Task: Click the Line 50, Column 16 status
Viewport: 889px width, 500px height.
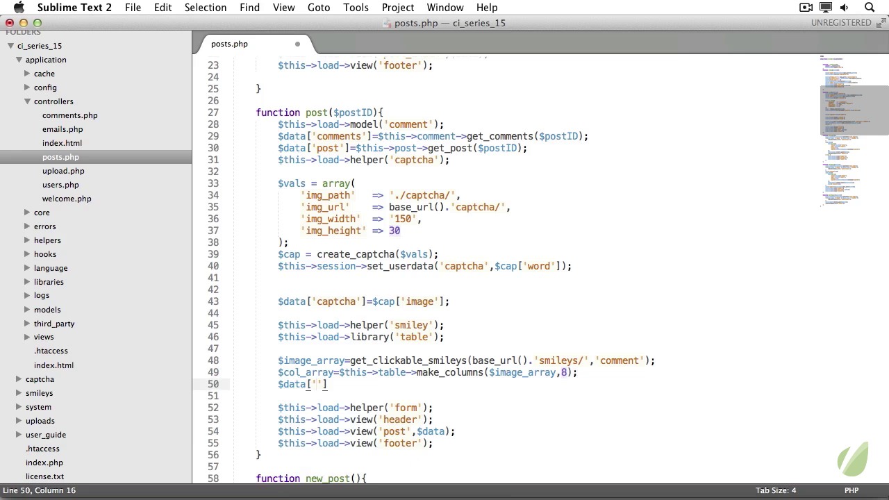Action: point(39,490)
